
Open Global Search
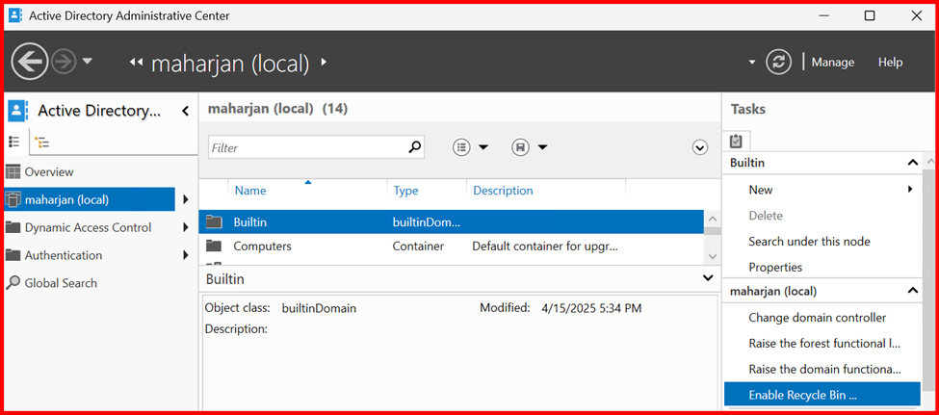60,283
